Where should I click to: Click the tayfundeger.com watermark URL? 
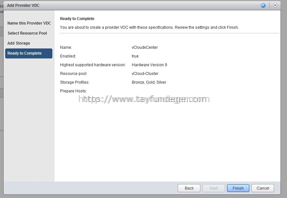pos(144,99)
